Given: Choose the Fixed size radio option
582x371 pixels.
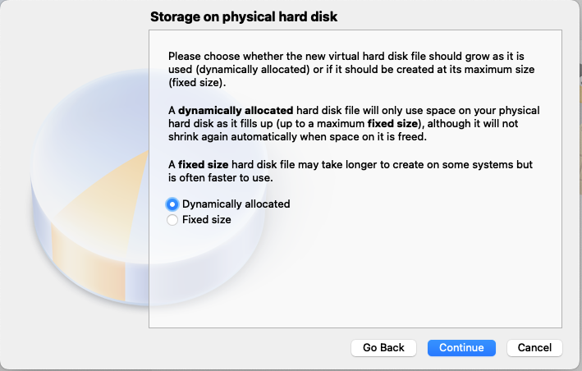Looking at the screenshot, I should click(x=172, y=220).
